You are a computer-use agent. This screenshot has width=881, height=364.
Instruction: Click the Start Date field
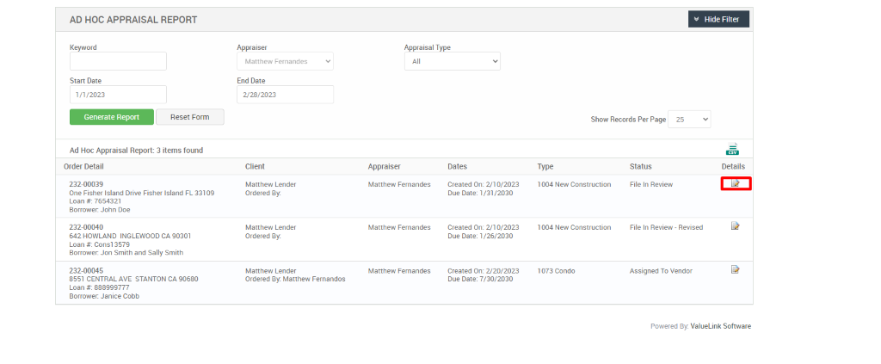(118, 95)
